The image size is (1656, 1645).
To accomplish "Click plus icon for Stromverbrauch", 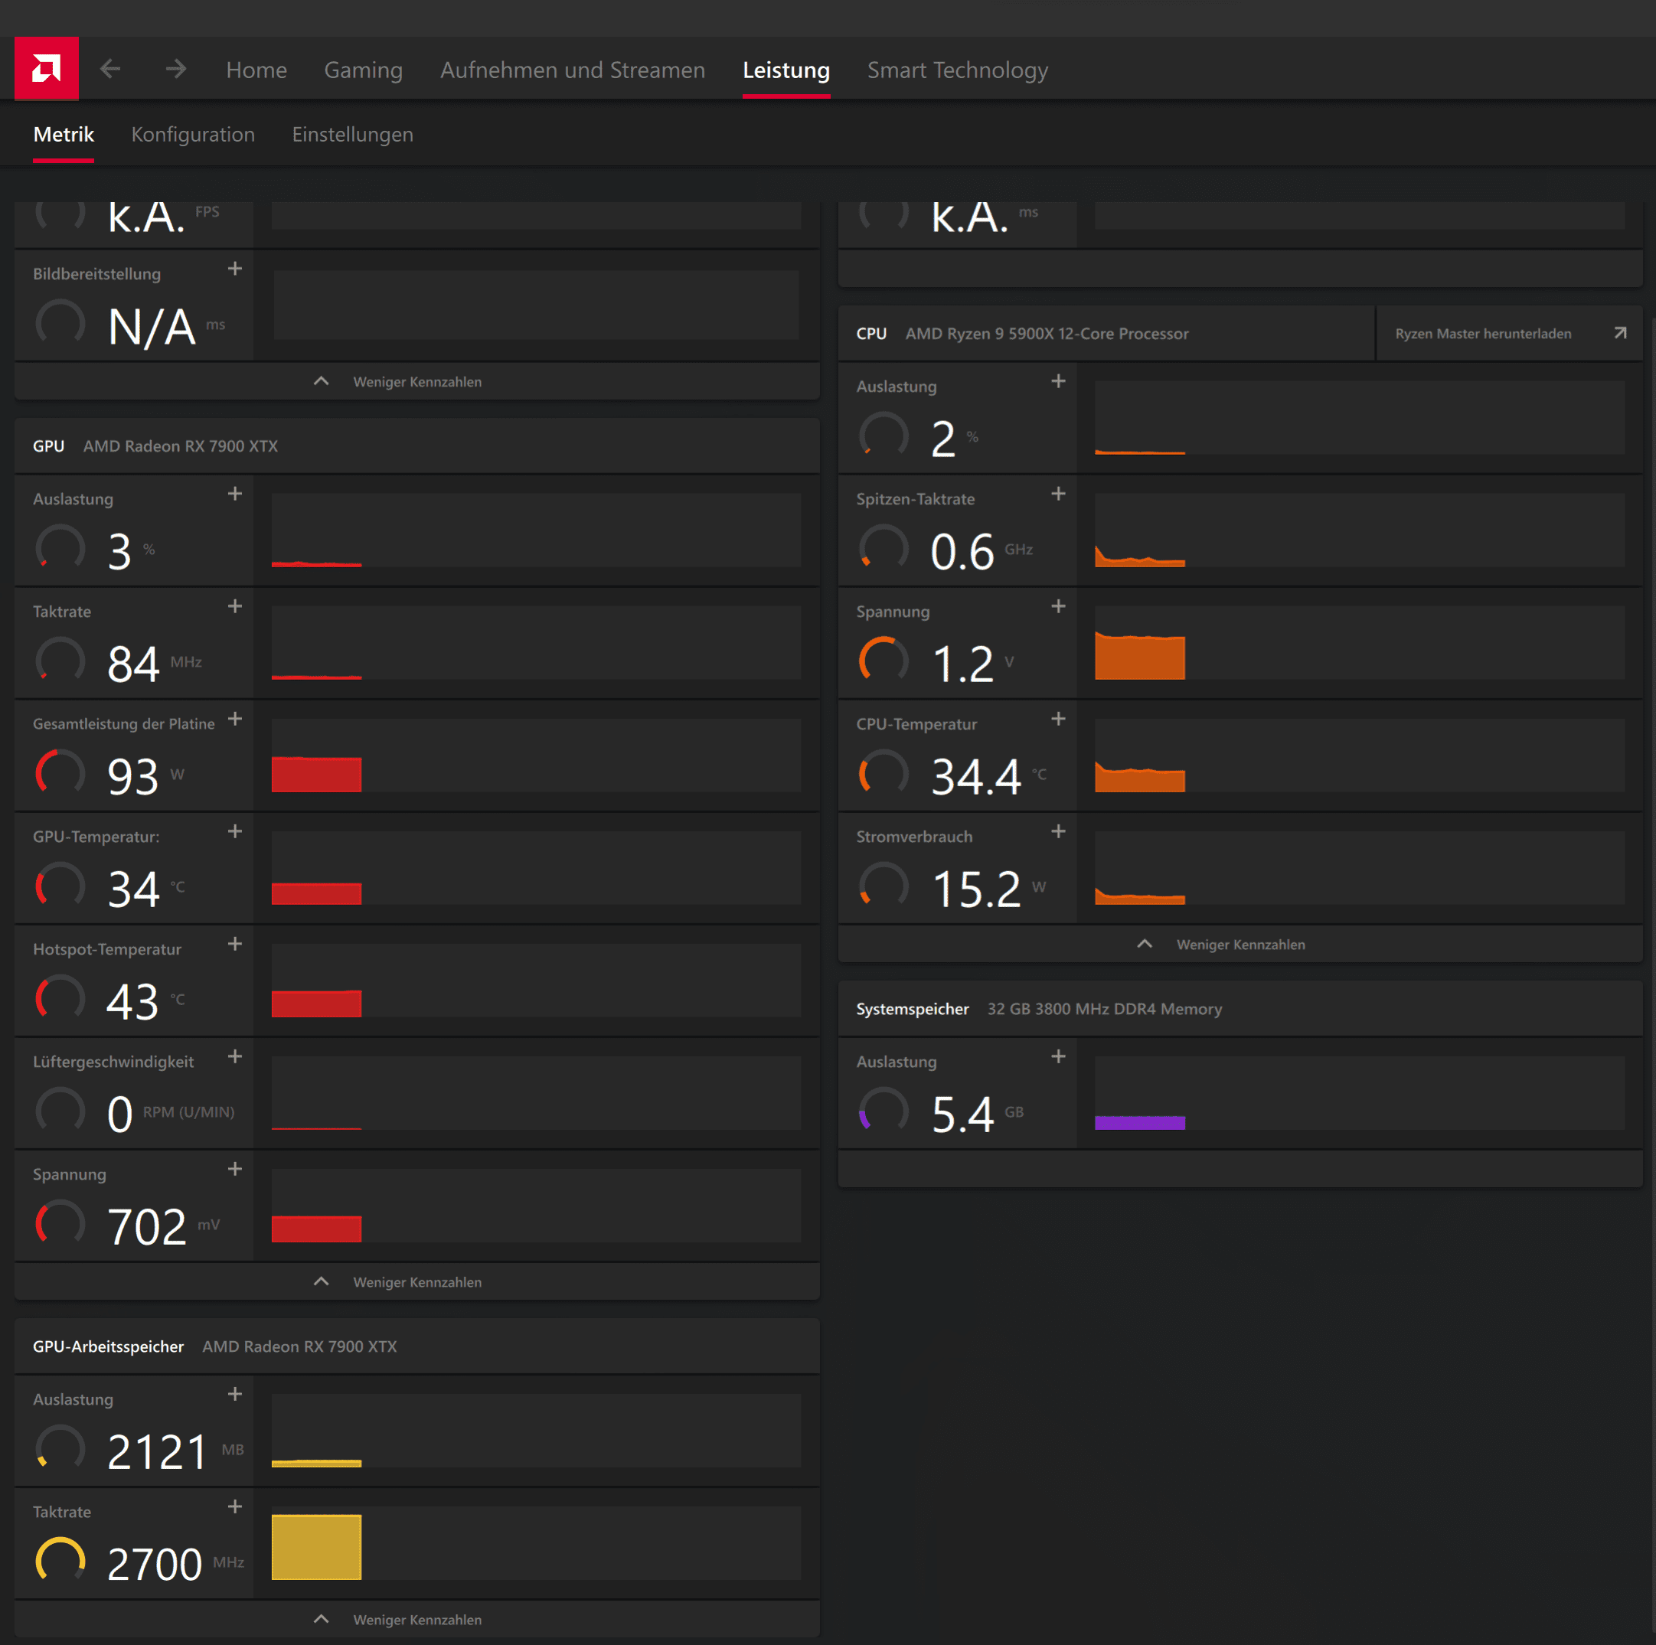I will point(1059,831).
